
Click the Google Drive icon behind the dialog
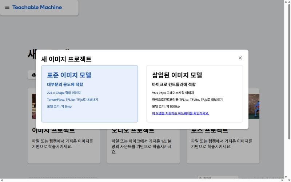(x=33, y=75)
